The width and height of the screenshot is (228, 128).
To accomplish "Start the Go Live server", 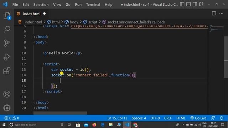I will [x=198, y=118].
